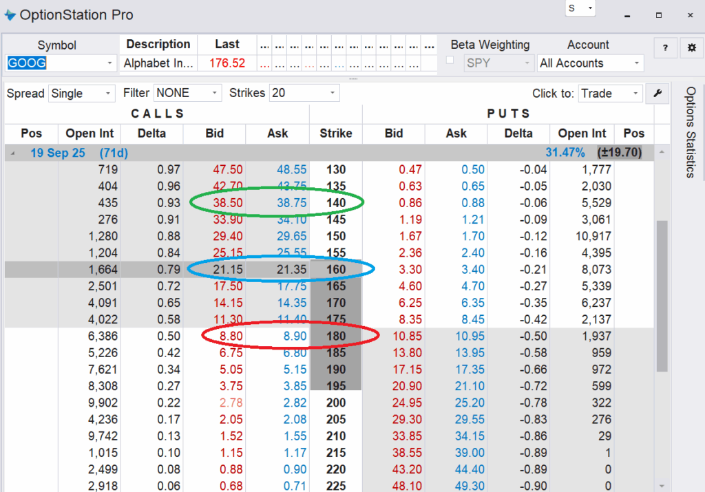Click put delta -0.66 at strike 190
This screenshot has width=705, height=492.
(534, 370)
